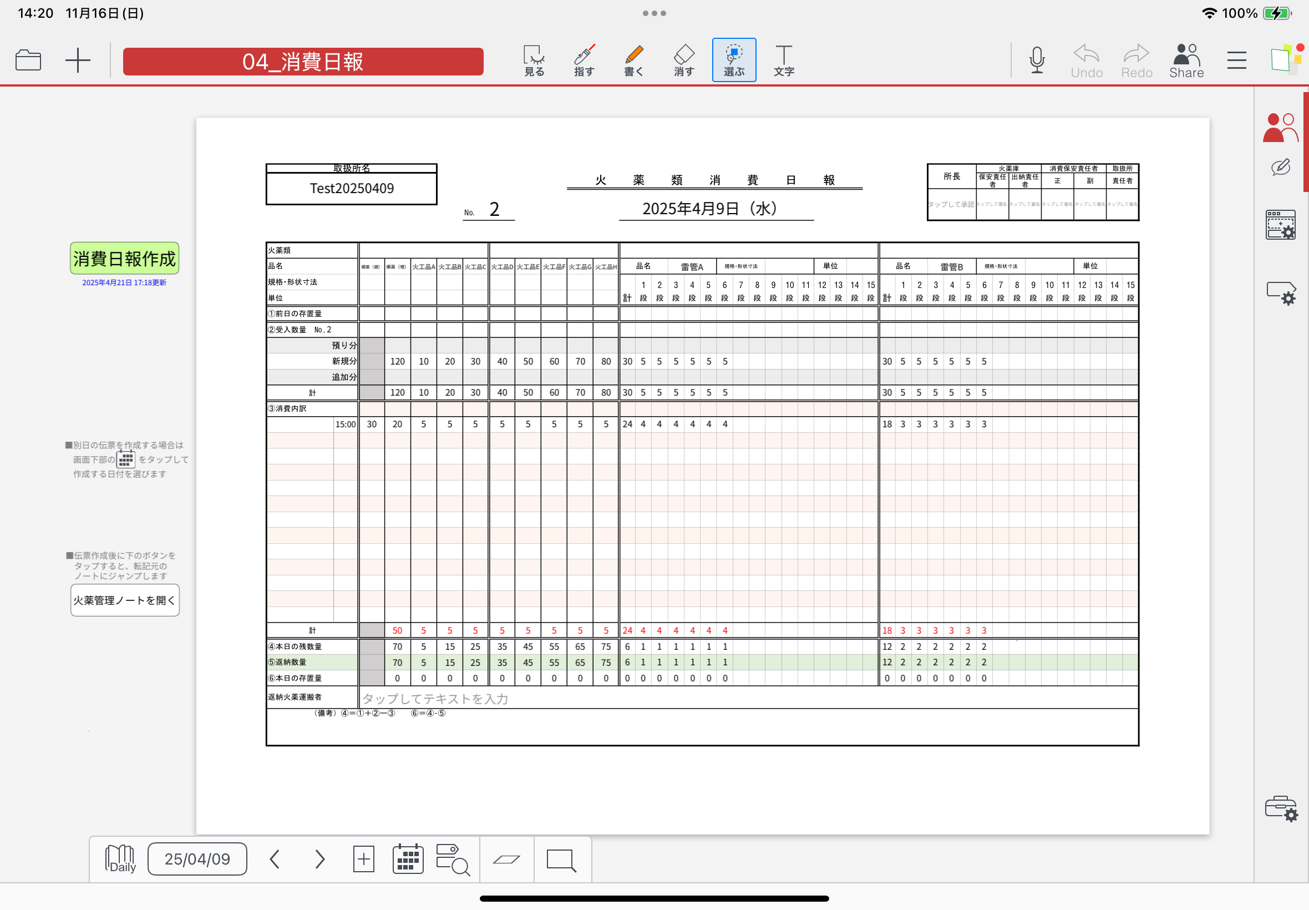1309x910 pixels.
Task: Open the tag search icon
Action: tap(453, 859)
